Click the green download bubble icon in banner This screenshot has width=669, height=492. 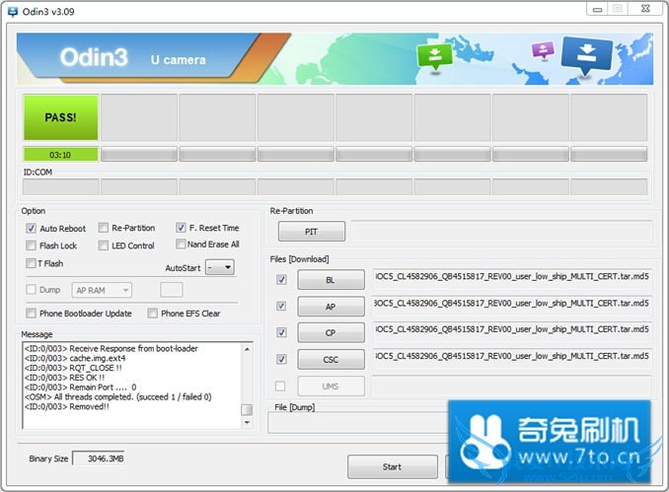point(434,57)
